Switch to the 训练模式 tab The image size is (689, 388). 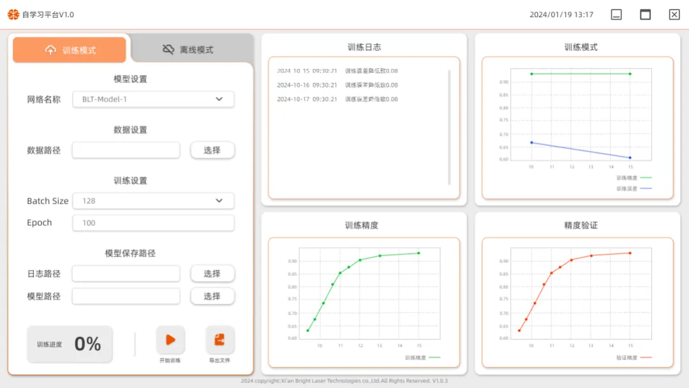pos(70,50)
